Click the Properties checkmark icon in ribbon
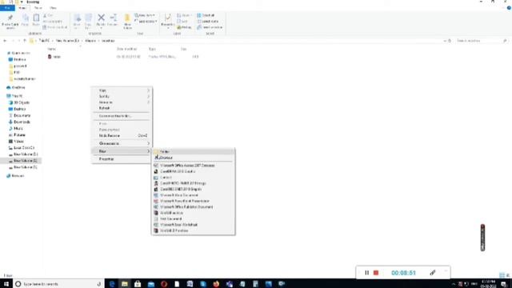Image resolution: width=512 pixels, height=288 pixels. (168, 20)
